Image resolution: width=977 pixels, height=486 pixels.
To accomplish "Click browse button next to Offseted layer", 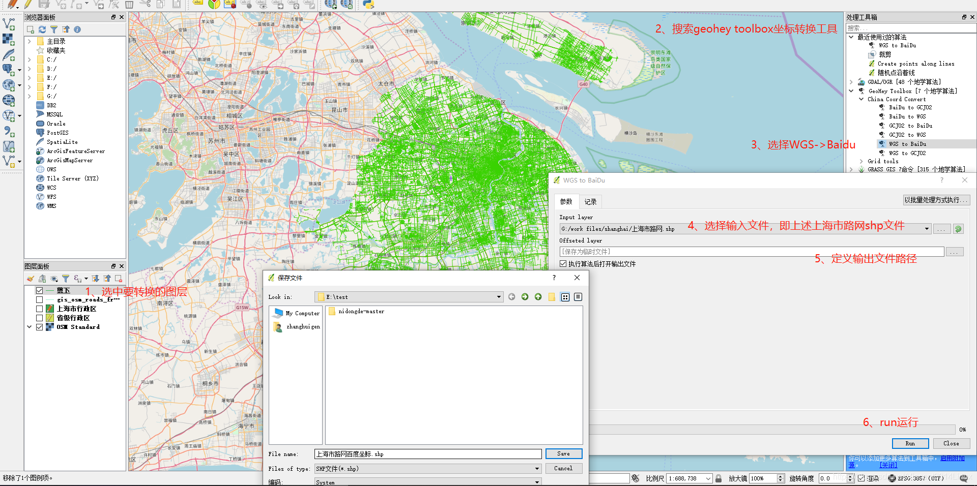I will (x=955, y=252).
